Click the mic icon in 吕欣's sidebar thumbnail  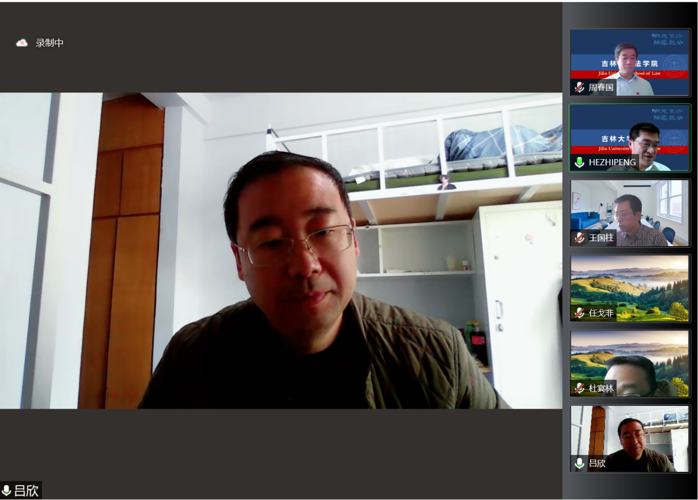coord(580,463)
